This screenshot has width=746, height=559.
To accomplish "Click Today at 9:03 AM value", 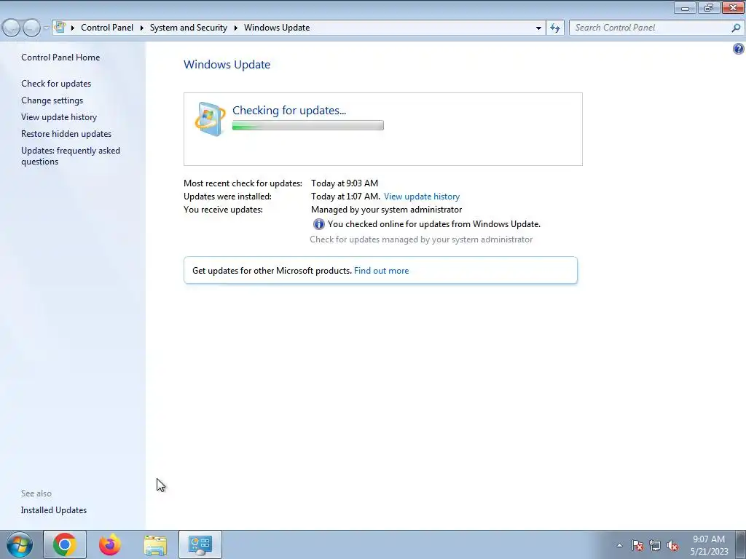I will [x=345, y=183].
